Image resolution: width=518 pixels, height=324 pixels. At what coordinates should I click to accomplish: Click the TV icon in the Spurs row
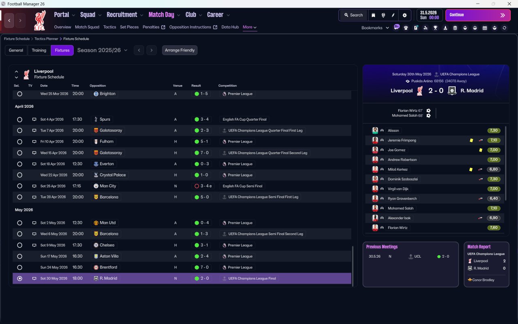(x=34, y=119)
